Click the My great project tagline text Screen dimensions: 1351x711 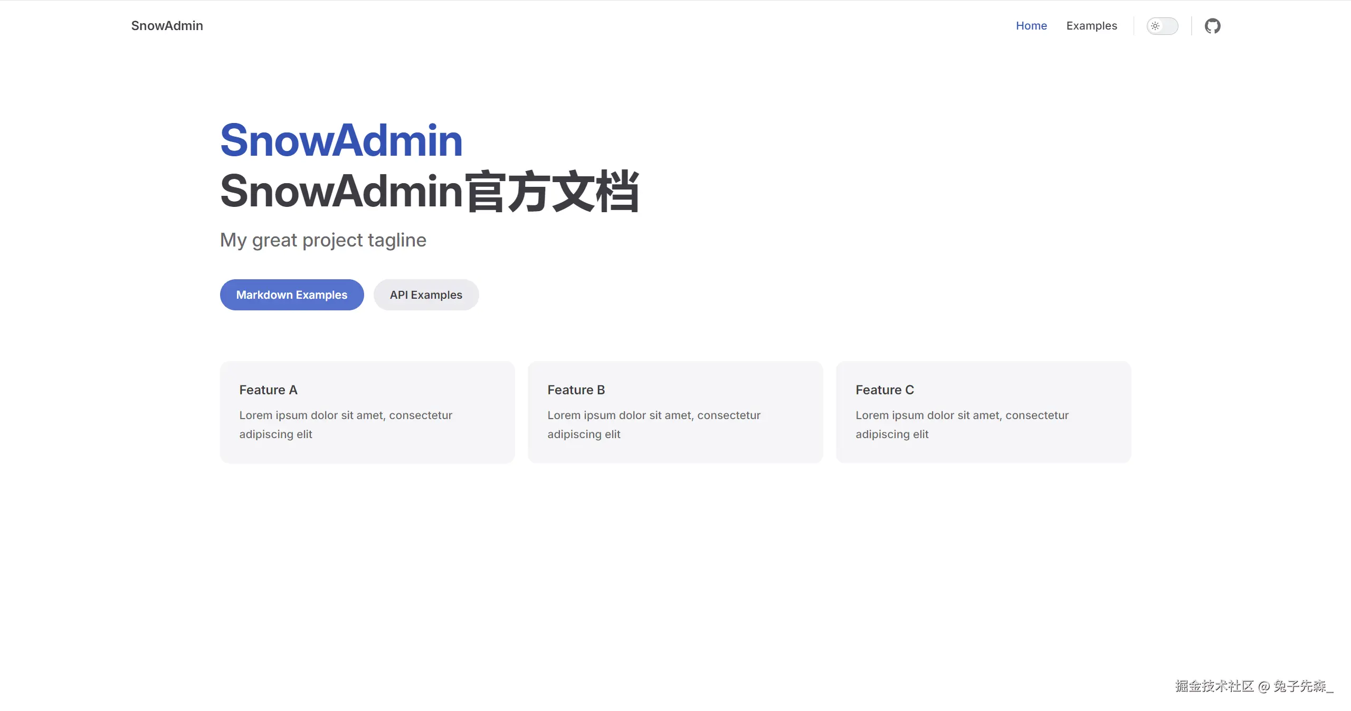[323, 240]
